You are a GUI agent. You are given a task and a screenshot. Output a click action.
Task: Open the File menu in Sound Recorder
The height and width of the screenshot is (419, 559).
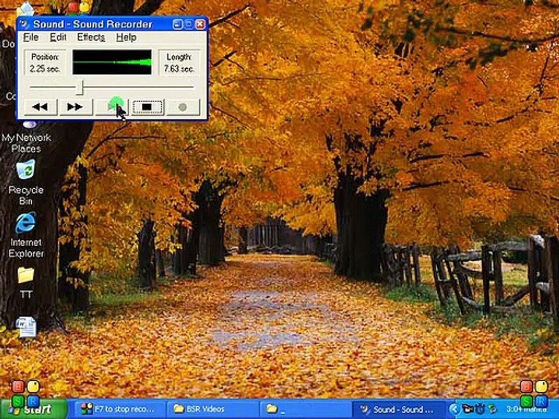pyautogui.click(x=31, y=37)
